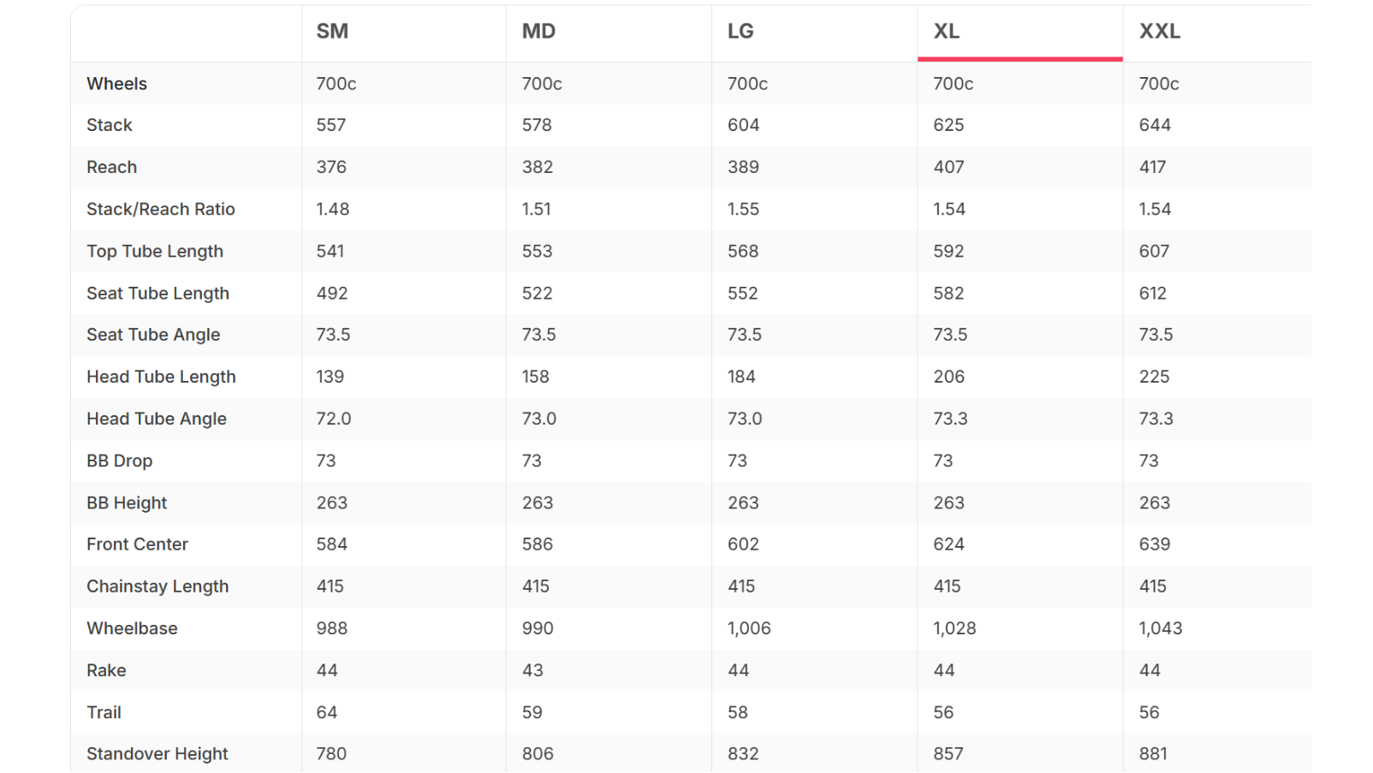Click the Seat Tube Angle label

click(153, 335)
